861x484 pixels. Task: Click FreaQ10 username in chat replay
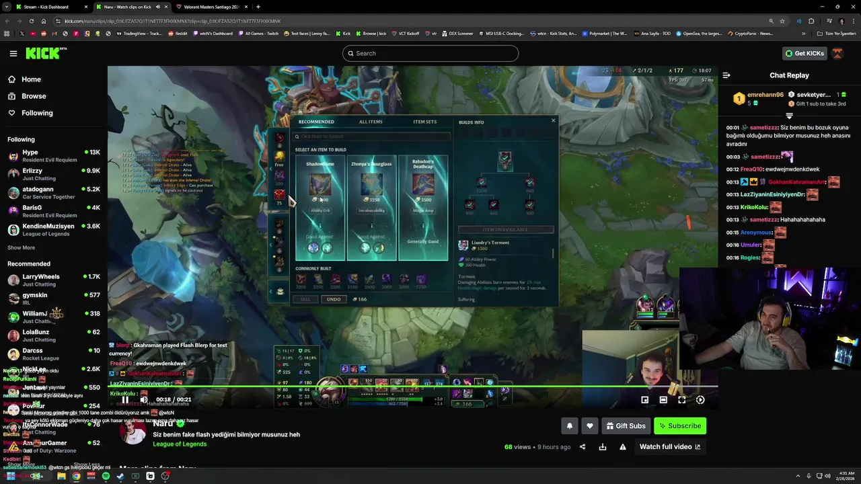point(752,169)
